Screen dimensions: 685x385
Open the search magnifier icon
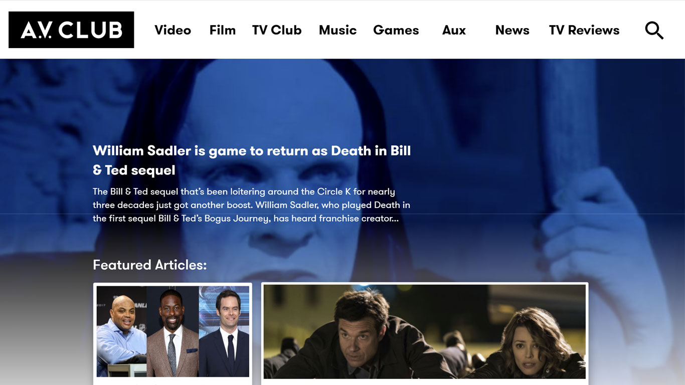click(x=654, y=30)
